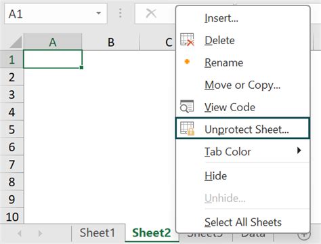Viewport: 321px width, 244px height.
Task: Select column A header
Action: pyautogui.click(x=53, y=42)
